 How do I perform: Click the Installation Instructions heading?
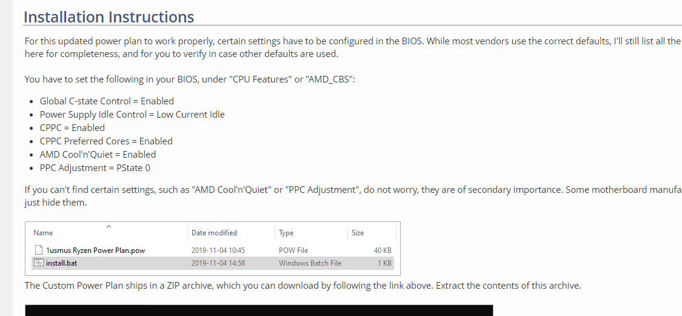109,17
